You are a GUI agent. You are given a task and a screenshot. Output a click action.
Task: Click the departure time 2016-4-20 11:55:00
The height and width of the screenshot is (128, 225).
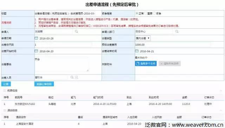point(105,104)
